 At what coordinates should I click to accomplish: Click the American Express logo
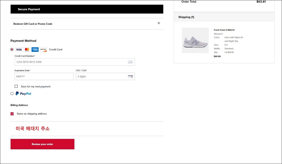click(x=35, y=49)
